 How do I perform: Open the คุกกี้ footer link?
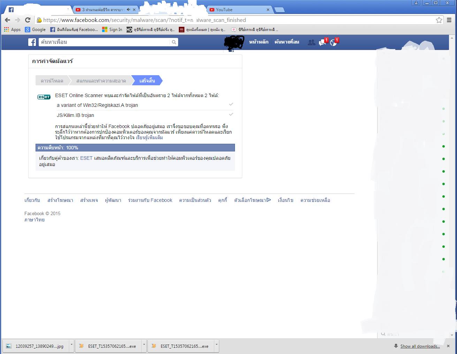click(x=223, y=200)
